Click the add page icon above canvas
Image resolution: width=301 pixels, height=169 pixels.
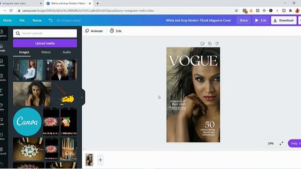(217, 44)
